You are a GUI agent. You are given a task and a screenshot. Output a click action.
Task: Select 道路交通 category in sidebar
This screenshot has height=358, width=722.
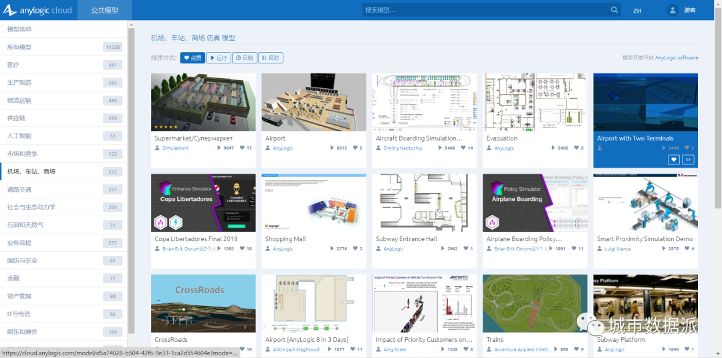[64, 190]
